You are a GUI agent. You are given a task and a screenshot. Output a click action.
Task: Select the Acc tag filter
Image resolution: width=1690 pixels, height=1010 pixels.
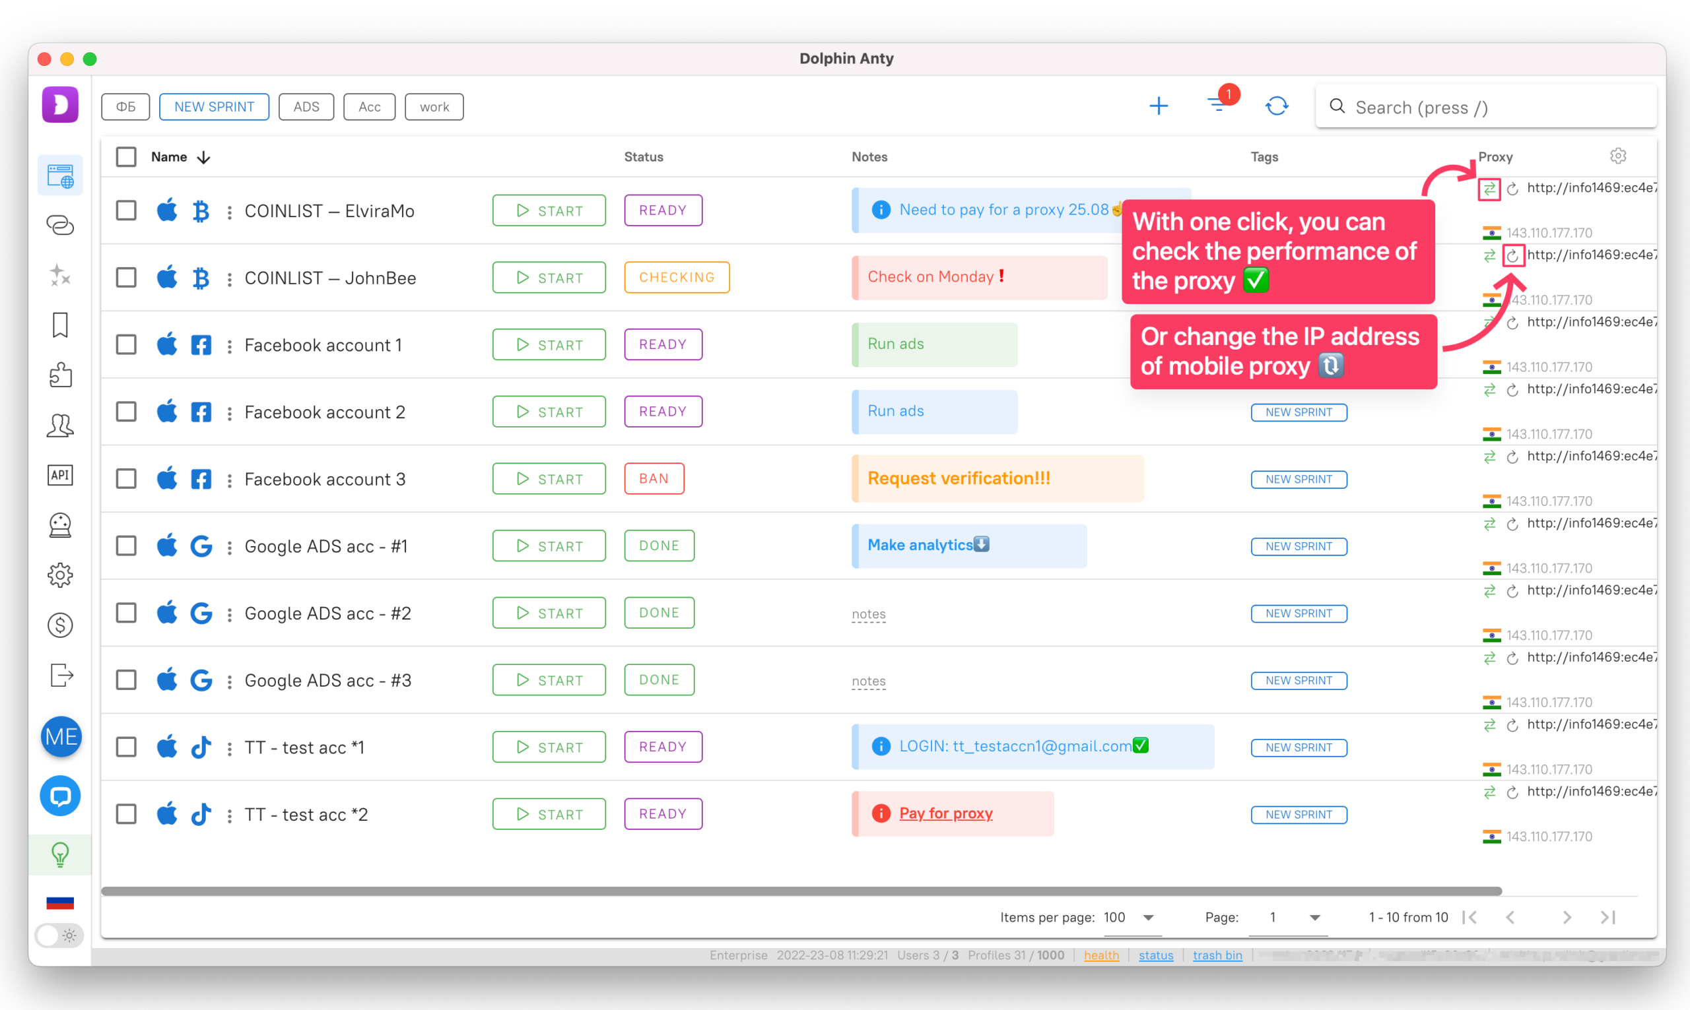369,107
